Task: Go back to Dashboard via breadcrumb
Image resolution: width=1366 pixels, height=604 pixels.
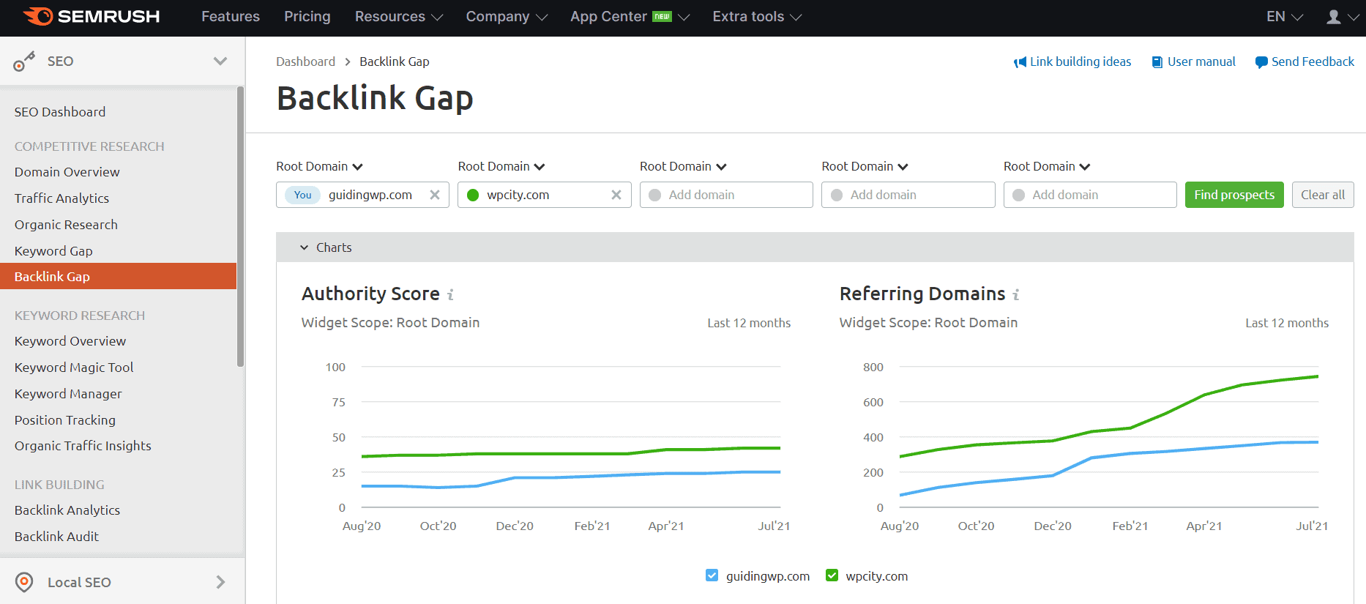Action: click(x=305, y=62)
